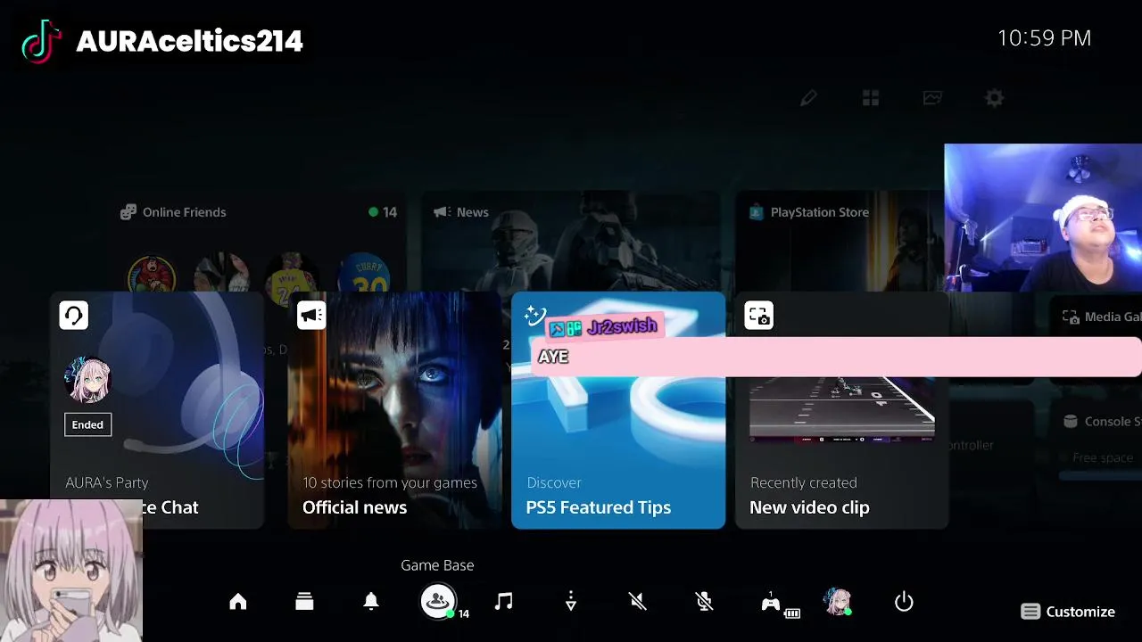The width and height of the screenshot is (1142, 642).
Task: Click the headset icon on party card
Action: 74,315
